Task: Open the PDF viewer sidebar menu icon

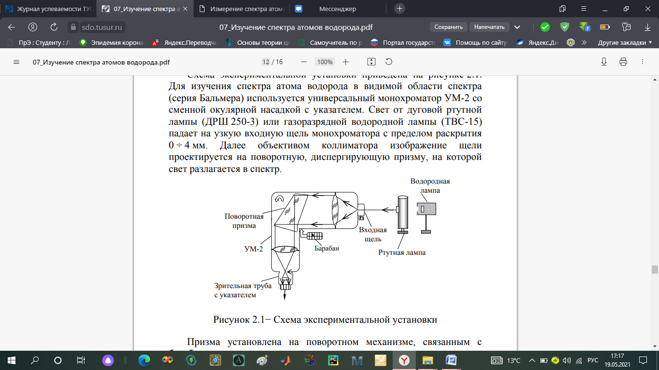Action: [x=16, y=62]
